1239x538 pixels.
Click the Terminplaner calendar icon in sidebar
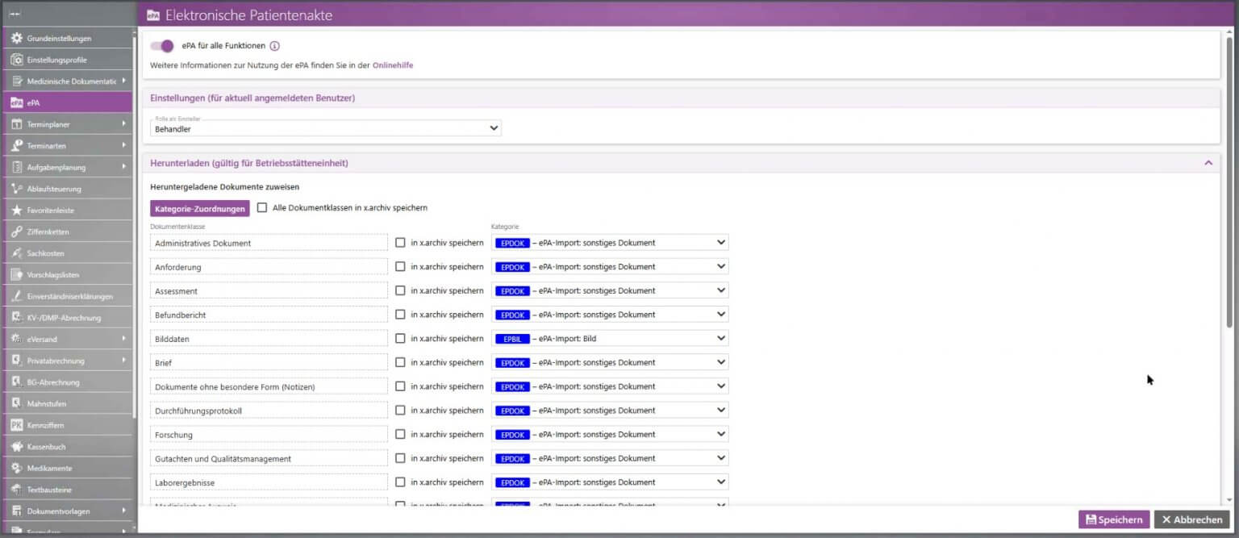[16, 124]
